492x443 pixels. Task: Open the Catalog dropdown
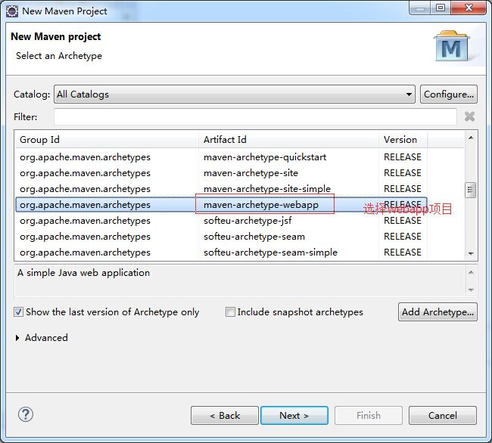pos(235,94)
